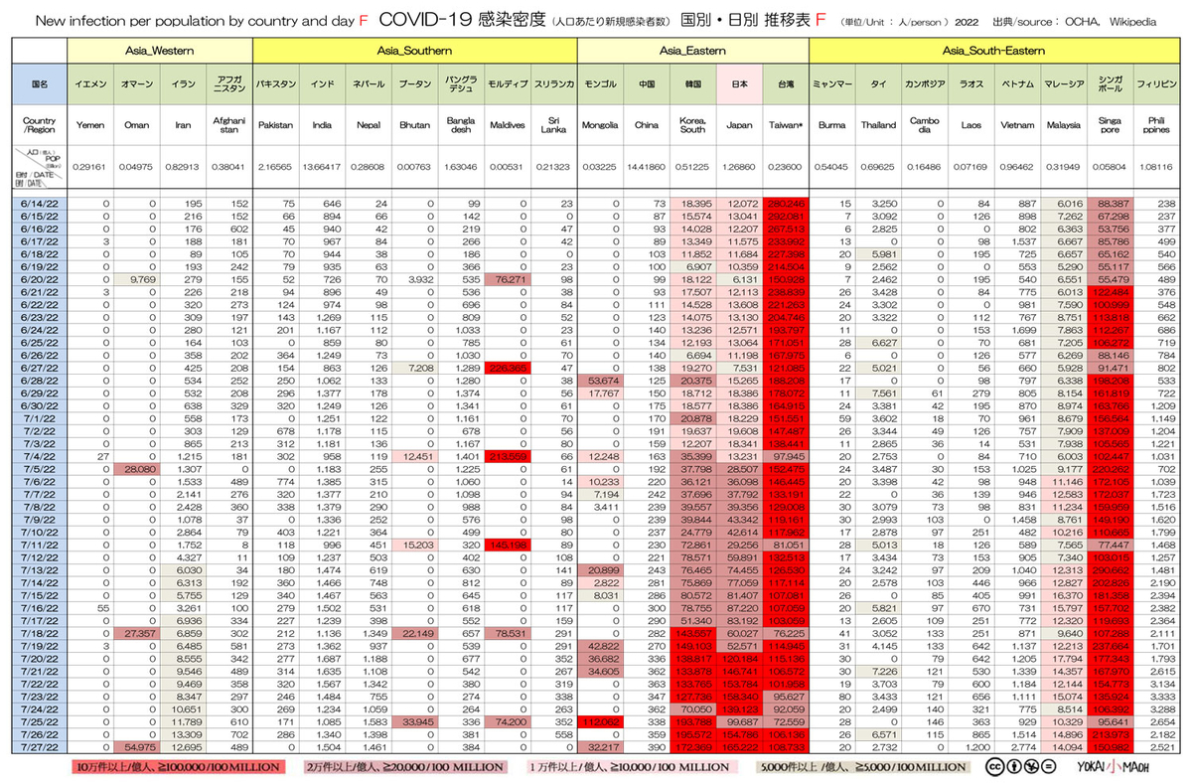Click the China population value 14.41860

647,168
